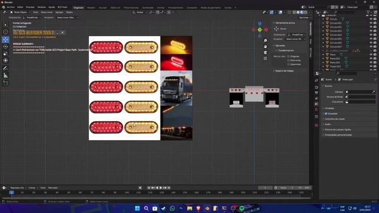Click the red X axis gizmo dot
The height and width of the screenshot is (213, 379).
coord(266,30)
